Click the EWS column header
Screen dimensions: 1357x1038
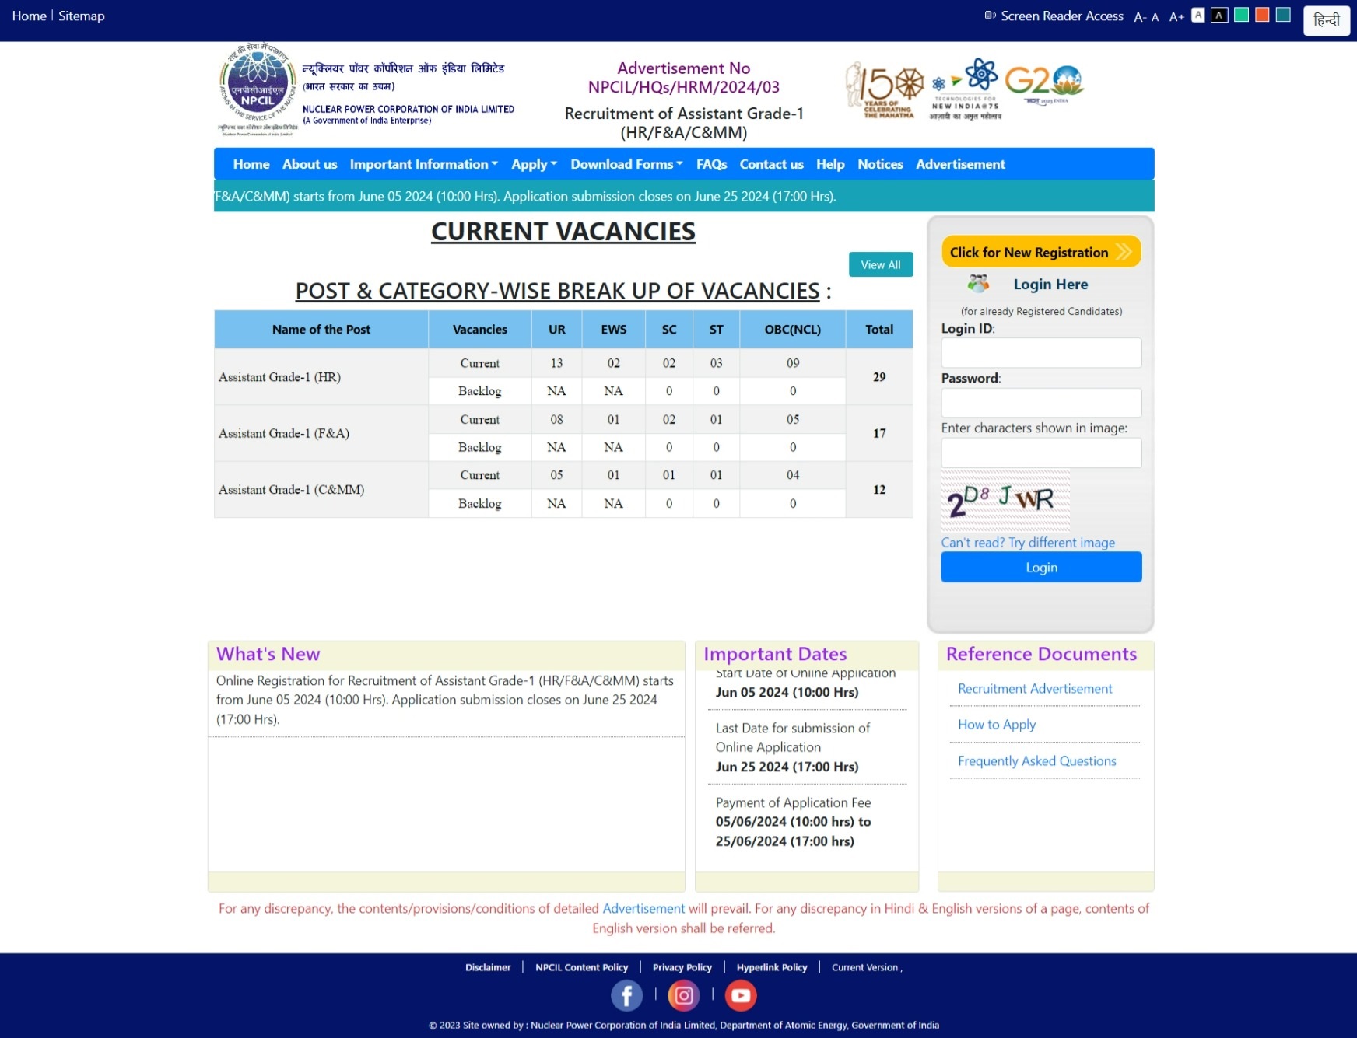click(613, 329)
